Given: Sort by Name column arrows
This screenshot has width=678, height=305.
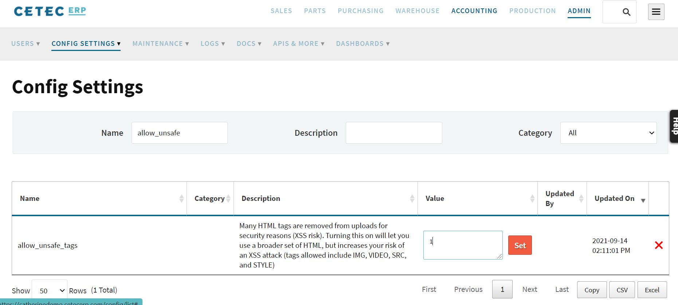Looking at the screenshot, I should (x=181, y=198).
